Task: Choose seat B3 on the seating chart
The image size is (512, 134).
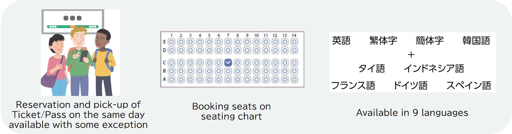Action: [x=190, y=71]
